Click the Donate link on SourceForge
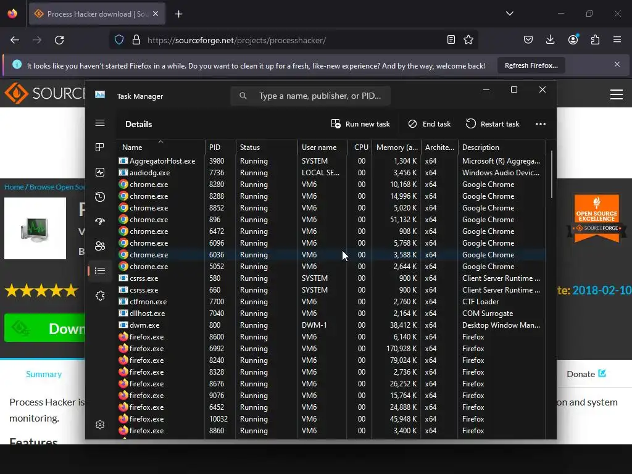The image size is (632, 474). click(586, 373)
